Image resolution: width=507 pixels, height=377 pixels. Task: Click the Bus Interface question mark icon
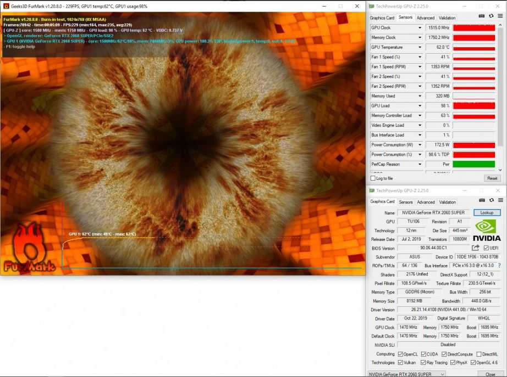pyautogui.click(x=499, y=266)
